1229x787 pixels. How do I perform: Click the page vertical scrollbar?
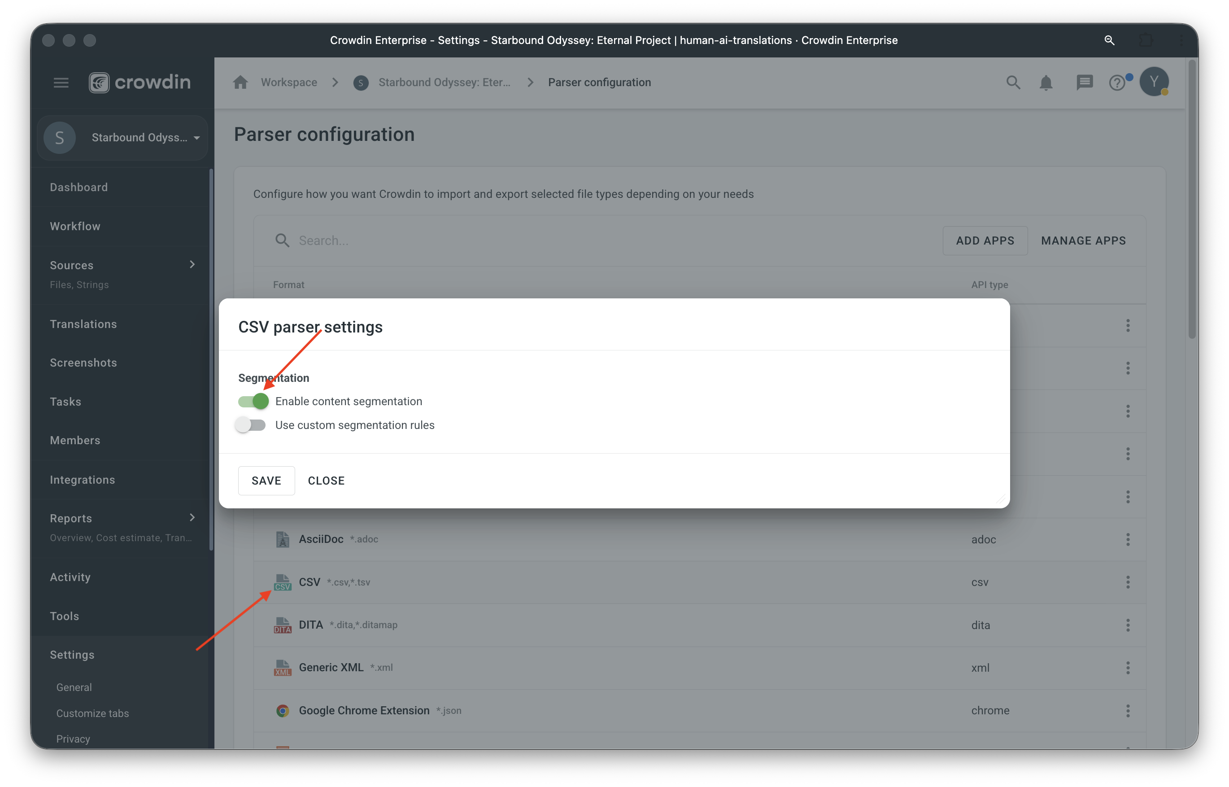point(1192,199)
